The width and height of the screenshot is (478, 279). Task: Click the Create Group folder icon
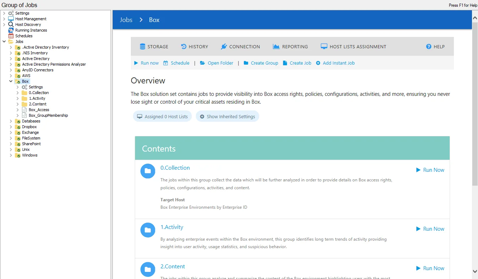point(246,63)
